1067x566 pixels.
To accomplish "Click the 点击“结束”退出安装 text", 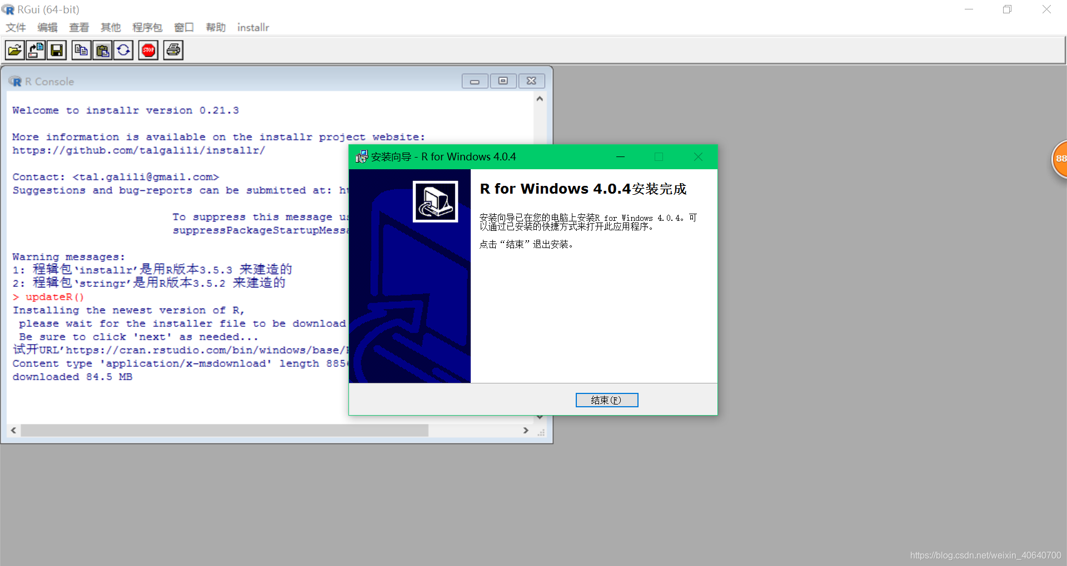I will pyautogui.click(x=527, y=245).
